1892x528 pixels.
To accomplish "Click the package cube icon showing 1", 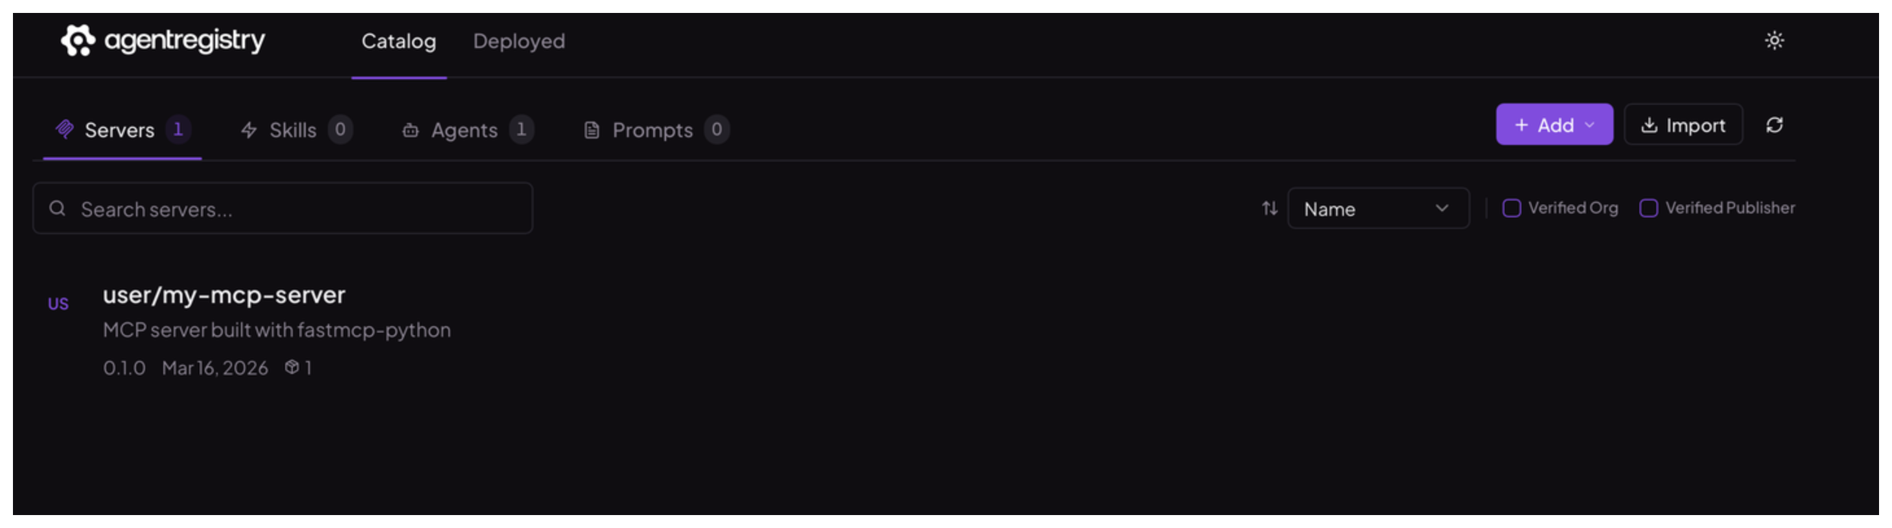I will [x=292, y=368].
